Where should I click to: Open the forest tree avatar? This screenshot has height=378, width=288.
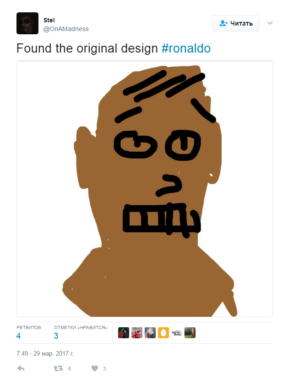(190, 333)
